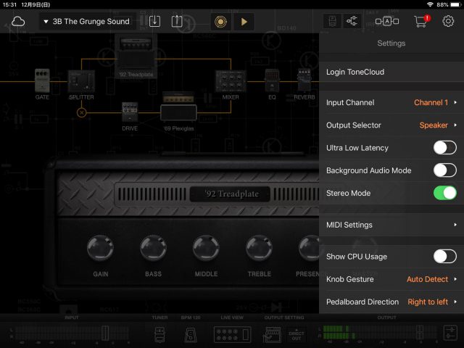Screen dimensions: 464x348
Task: Click the battery indicator in status bar
Action: [456, 4]
